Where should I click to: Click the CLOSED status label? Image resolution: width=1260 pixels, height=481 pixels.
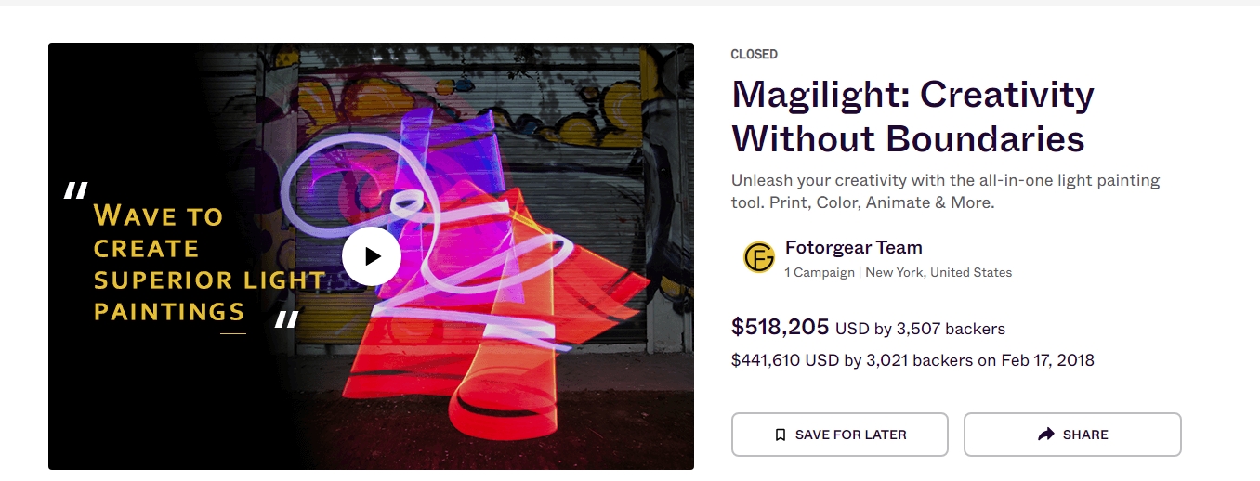pyautogui.click(x=755, y=55)
